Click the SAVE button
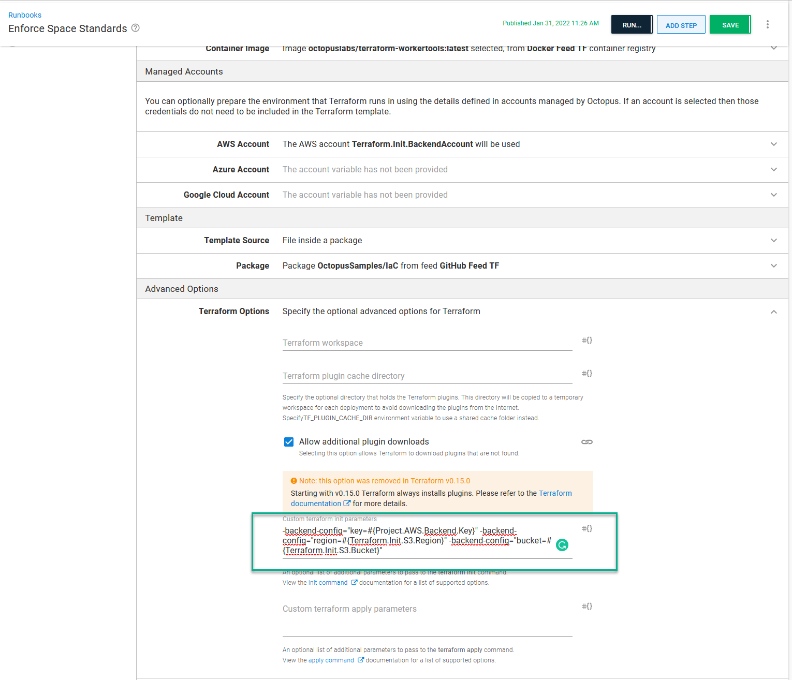Image resolution: width=792 pixels, height=680 pixels. click(730, 24)
